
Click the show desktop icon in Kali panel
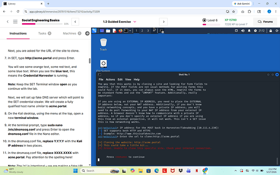[102, 31]
